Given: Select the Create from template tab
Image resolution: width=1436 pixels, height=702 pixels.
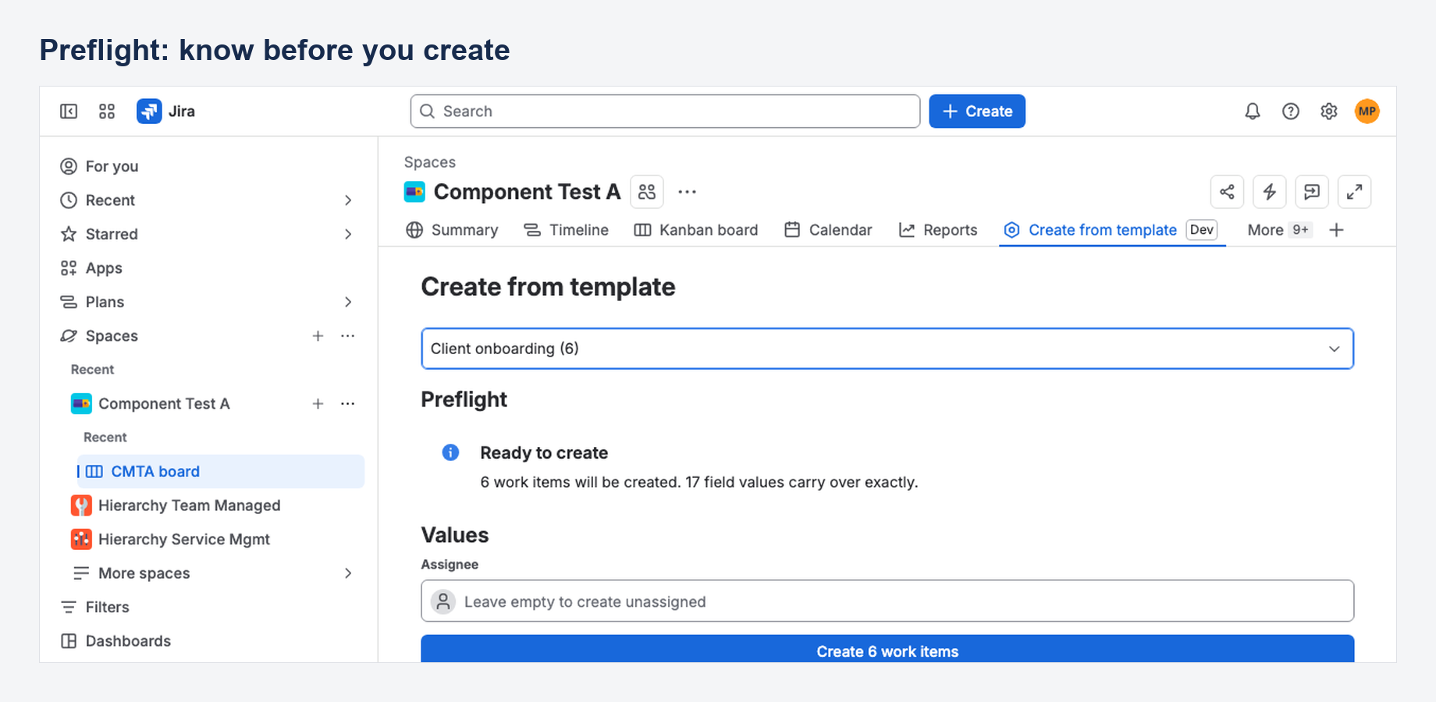Looking at the screenshot, I should (x=1111, y=230).
